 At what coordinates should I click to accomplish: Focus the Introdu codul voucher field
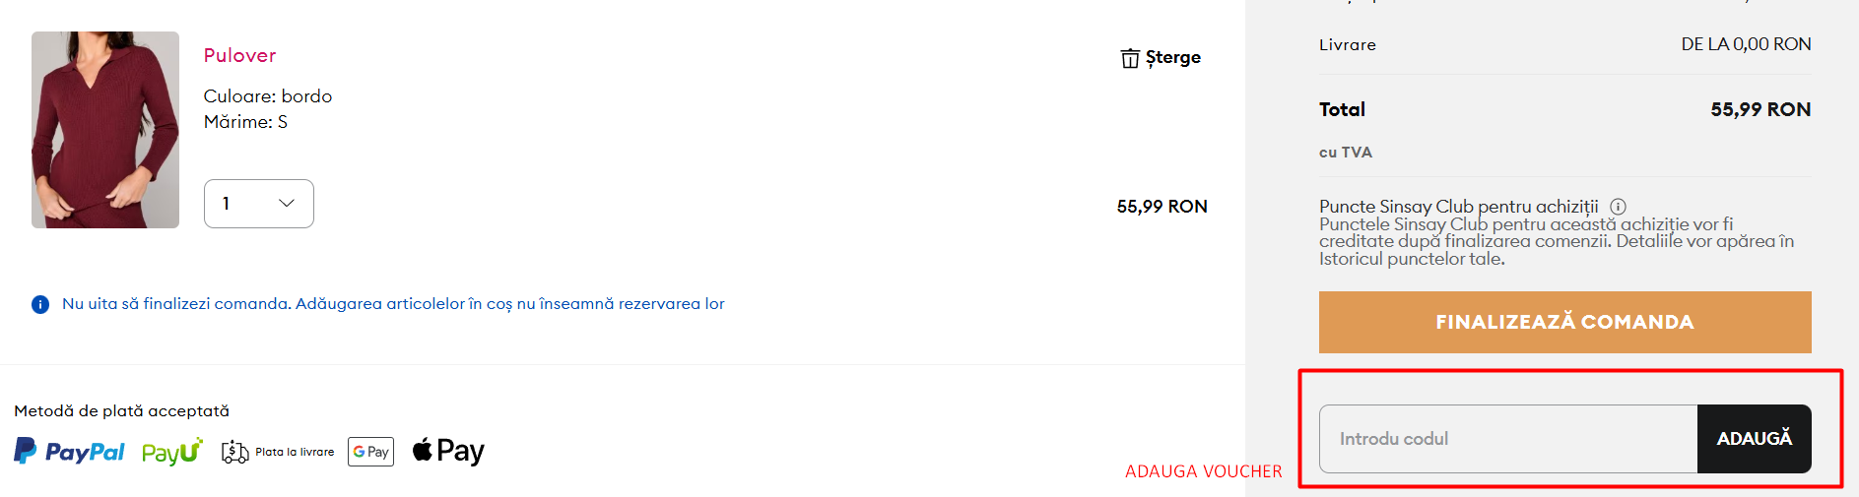[1507, 439]
